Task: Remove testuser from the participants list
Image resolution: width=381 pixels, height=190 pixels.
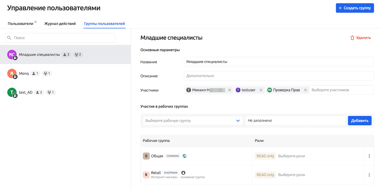Action: 261,90
